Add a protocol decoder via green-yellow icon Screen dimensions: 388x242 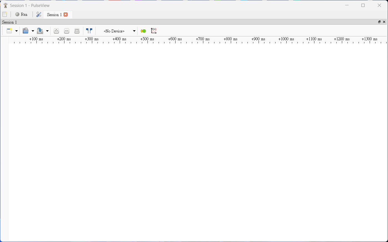(x=143, y=31)
